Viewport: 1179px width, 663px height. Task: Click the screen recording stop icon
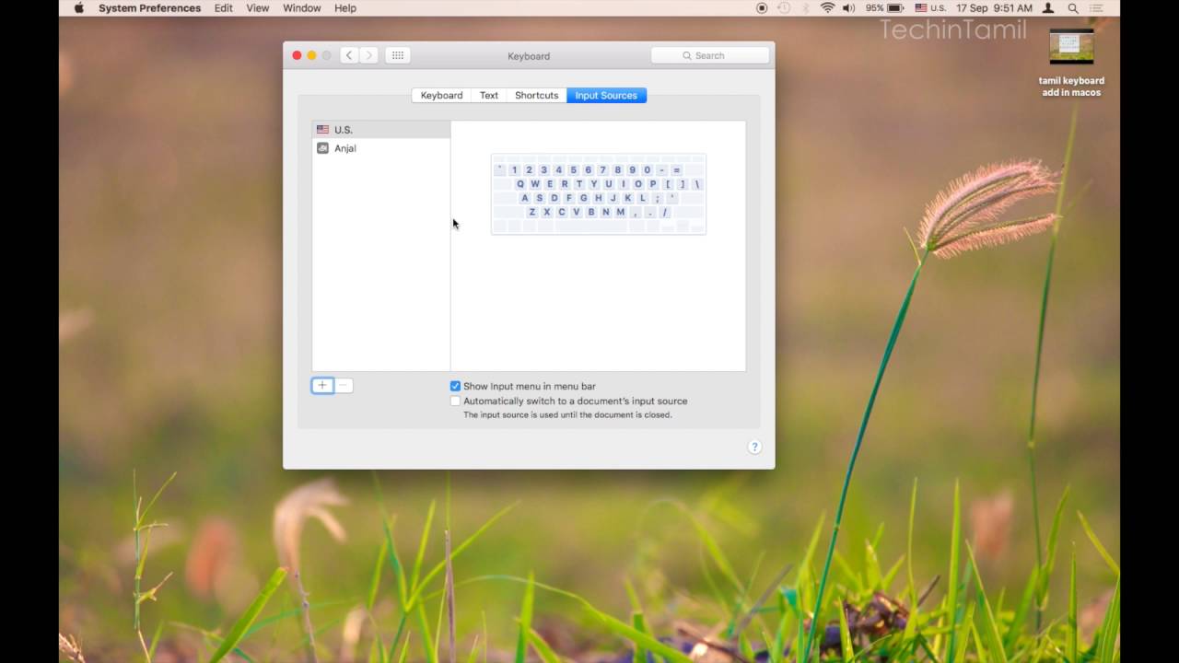click(x=762, y=7)
